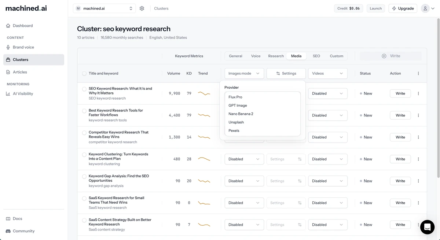The width and height of the screenshot is (440, 240).
Task: Open the media Settings button in header
Action: [x=286, y=73]
